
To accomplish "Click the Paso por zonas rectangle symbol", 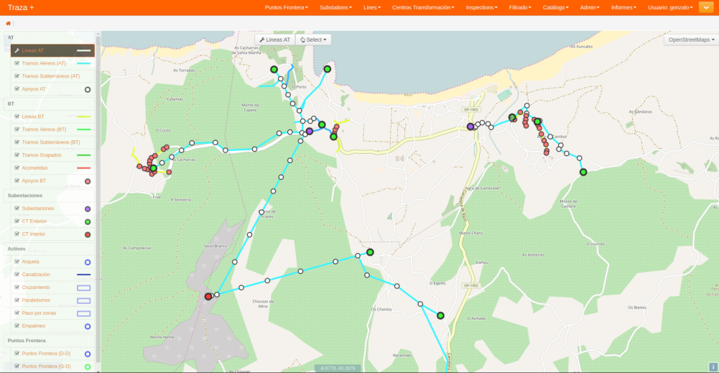I will pyautogui.click(x=83, y=313).
